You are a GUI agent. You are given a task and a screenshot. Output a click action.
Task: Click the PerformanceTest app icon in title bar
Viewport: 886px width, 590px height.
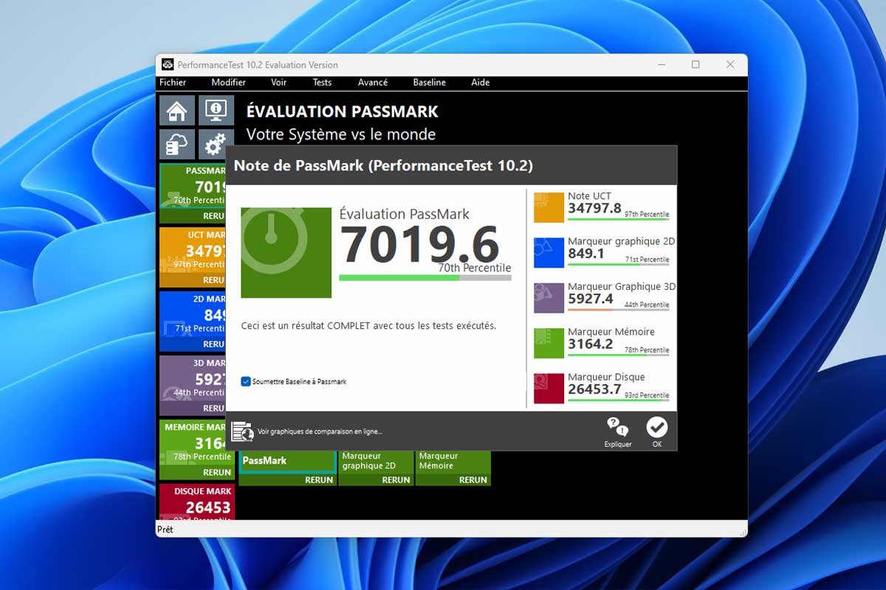[168, 65]
